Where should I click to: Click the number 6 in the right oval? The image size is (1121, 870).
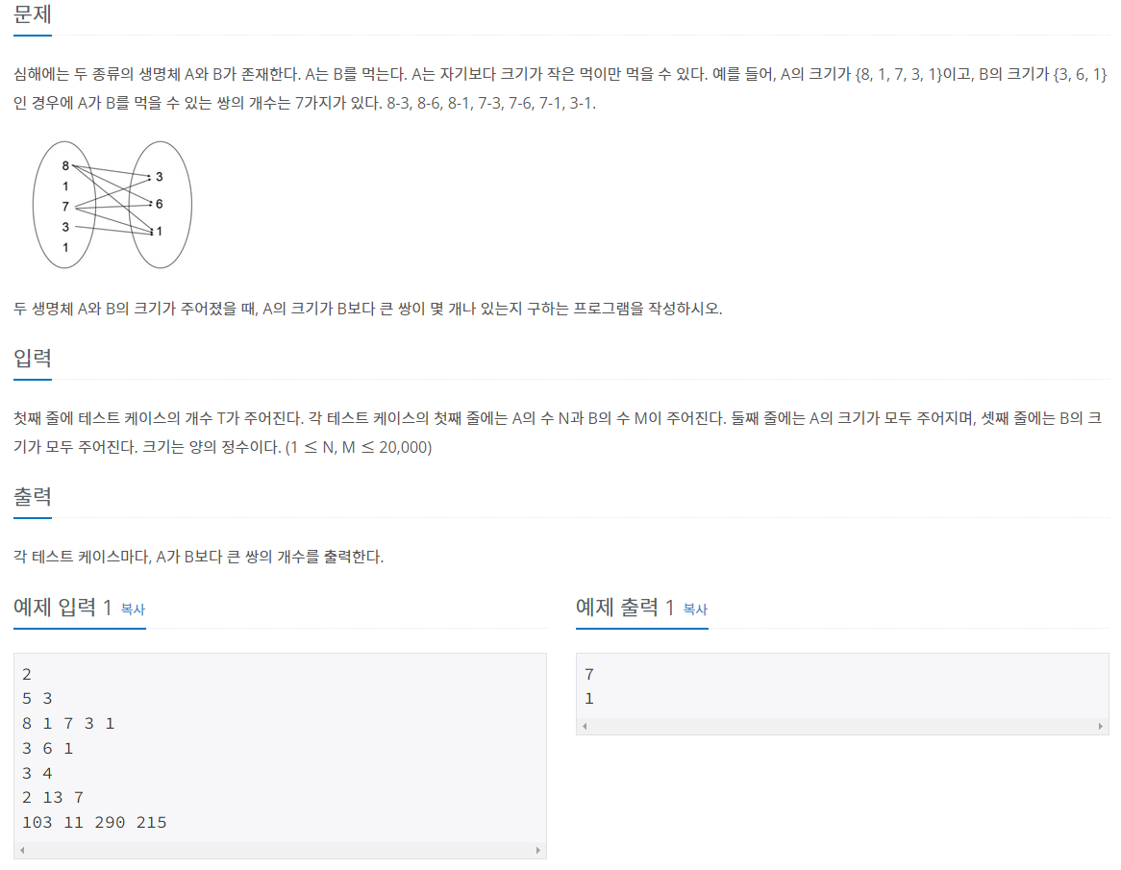[160, 204]
